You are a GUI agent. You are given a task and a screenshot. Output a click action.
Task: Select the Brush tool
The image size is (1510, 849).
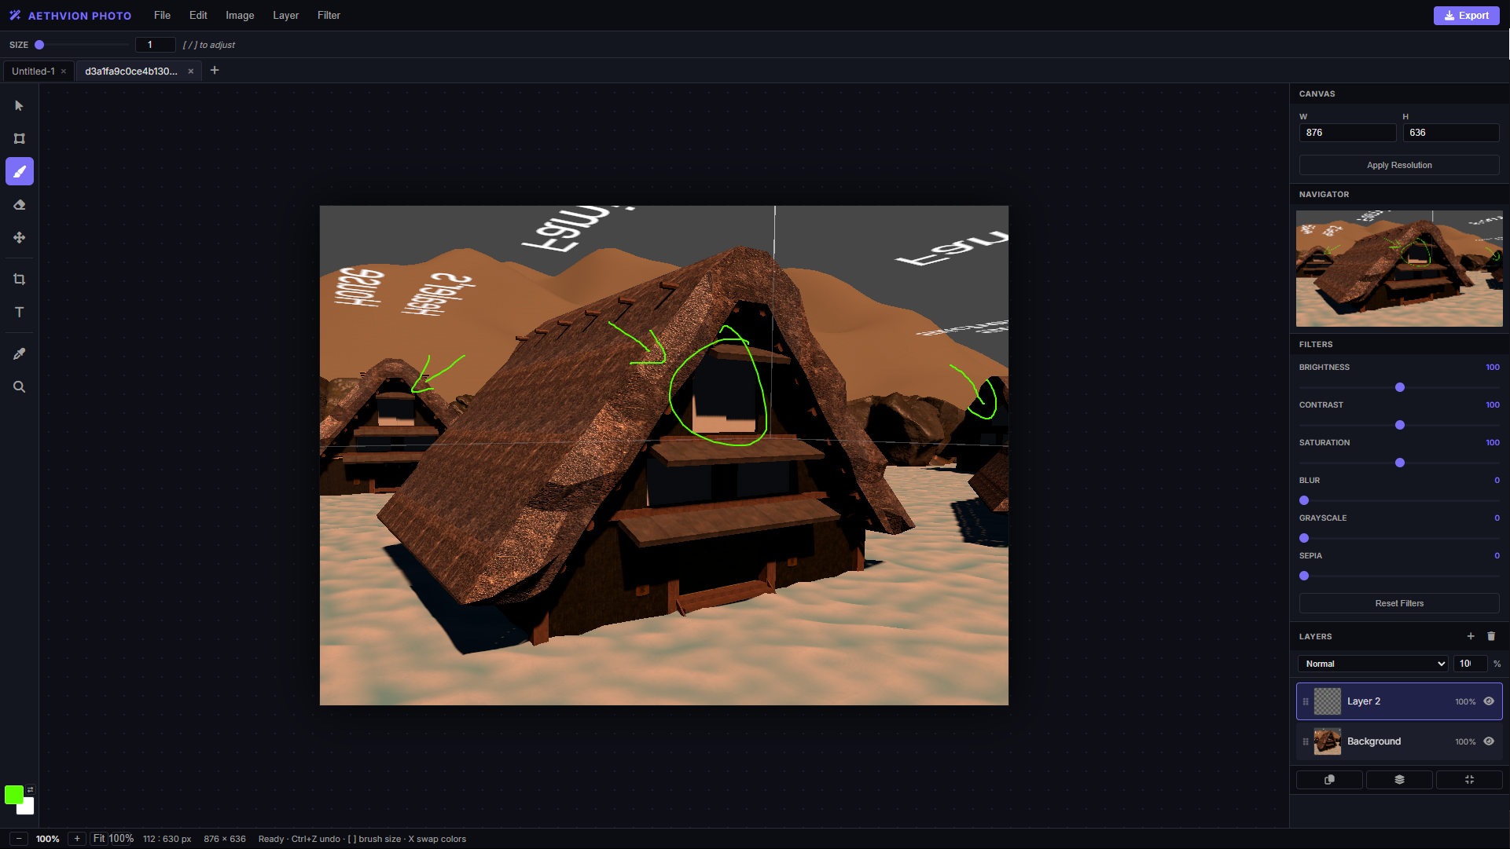(19, 171)
